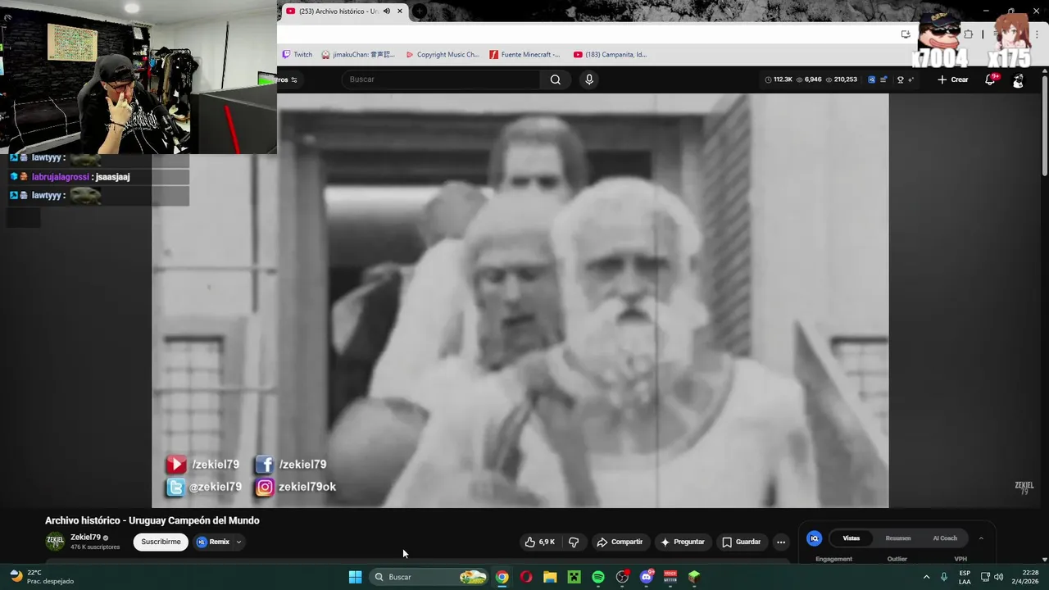Focus the YouTube Buscar search field

pos(441,79)
